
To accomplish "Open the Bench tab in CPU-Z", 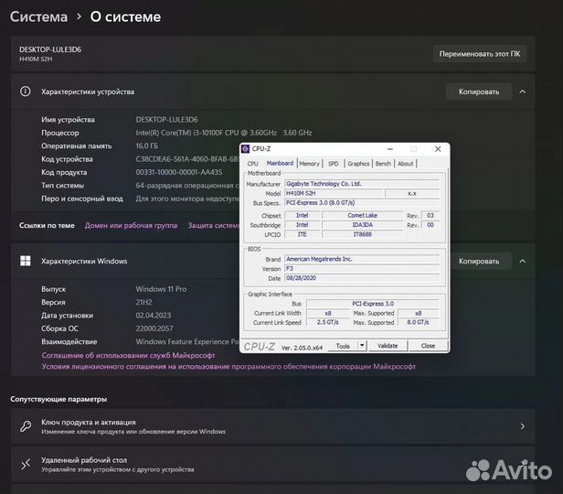I will click(383, 164).
